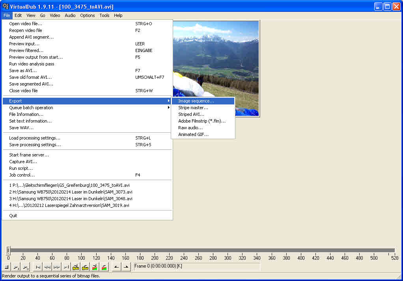Set the selection end (mark out)
This screenshot has height=281, width=403.
126,267
